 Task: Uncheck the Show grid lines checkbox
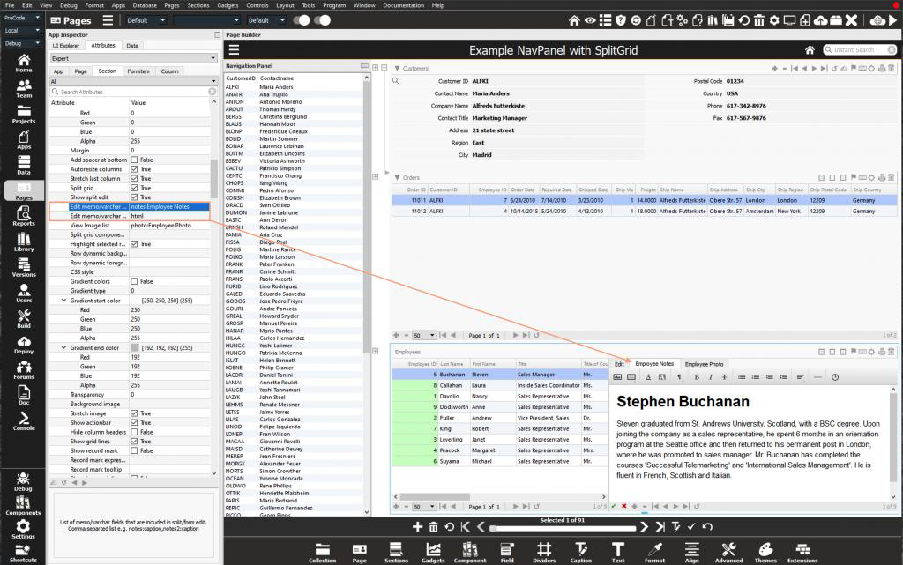click(x=134, y=442)
